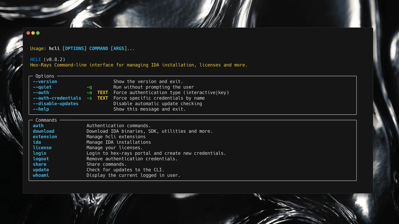Screen dimensions: 399x224
Task: Click the "Usage:" label
Action: click(38, 49)
